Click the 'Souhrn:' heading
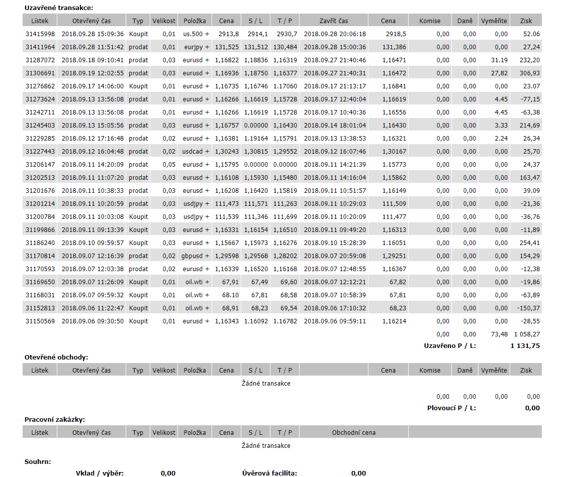The width and height of the screenshot is (570, 477). (38, 462)
